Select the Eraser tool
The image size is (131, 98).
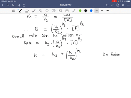(27, 11)
